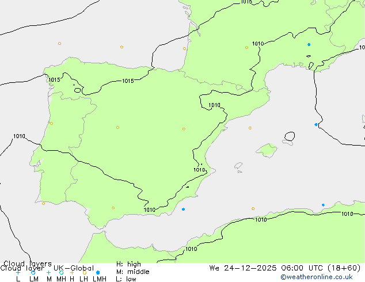
Task: Click the 1010 label on Algeria's eastern coast
Action: [347, 214]
